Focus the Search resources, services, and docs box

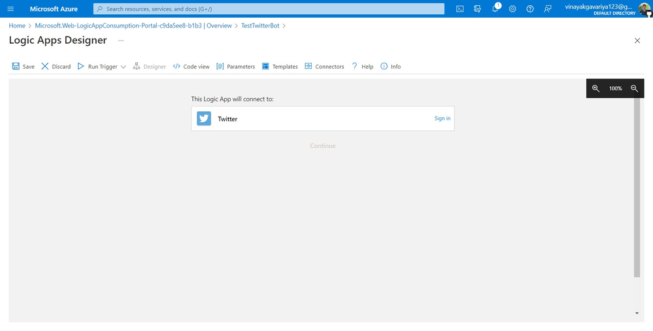(x=269, y=9)
